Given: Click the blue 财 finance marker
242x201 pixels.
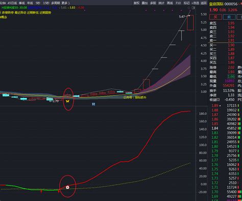Looking at the screenshot, I should point(93,104).
